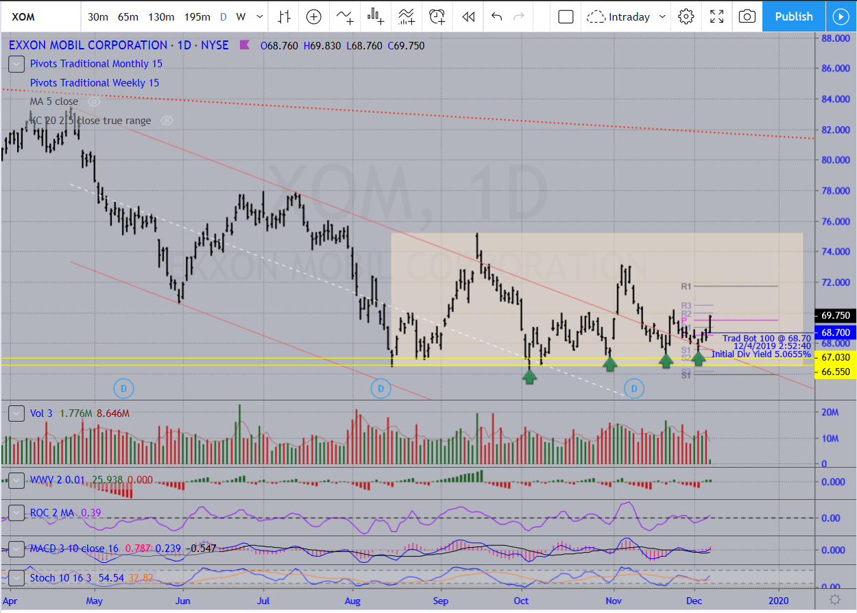Open the financials bar chart icon
Viewport: 857px width, 613px height.
point(375,16)
